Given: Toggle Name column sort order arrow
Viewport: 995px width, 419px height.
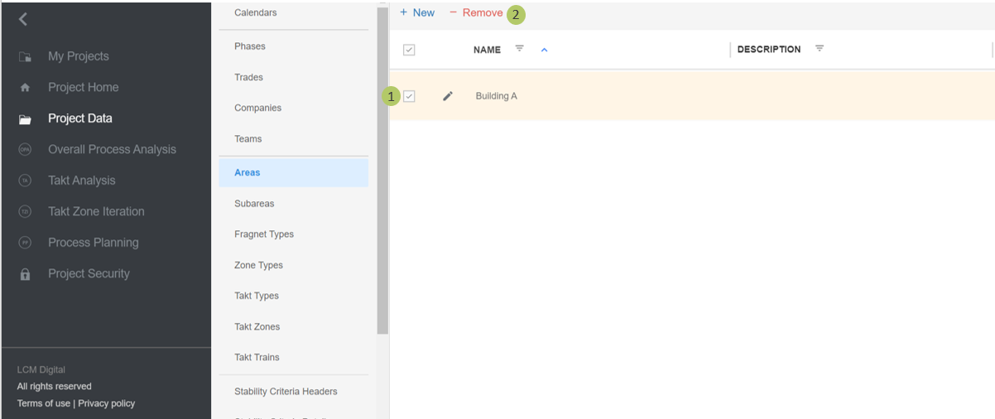Looking at the screenshot, I should (544, 50).
